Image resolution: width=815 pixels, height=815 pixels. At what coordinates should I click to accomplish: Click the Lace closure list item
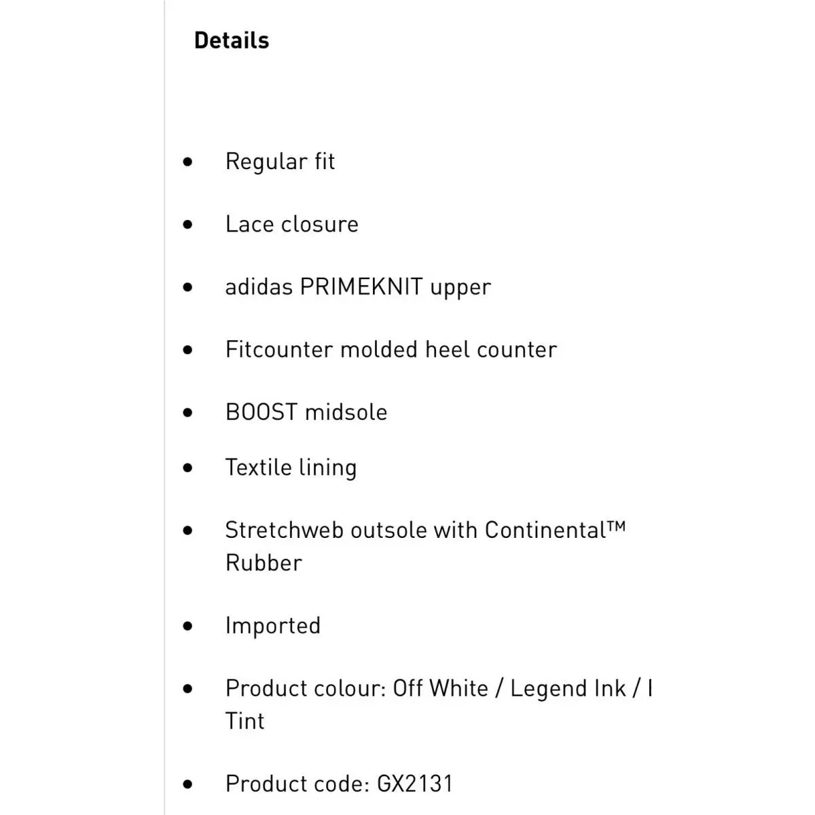pyautogui.click(x=292, y=224)
